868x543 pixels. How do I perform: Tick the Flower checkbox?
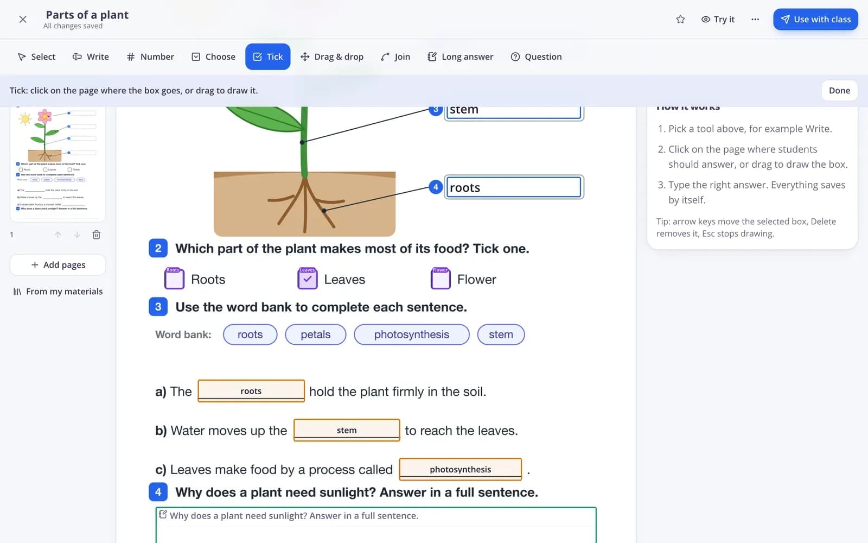(441, 279)
